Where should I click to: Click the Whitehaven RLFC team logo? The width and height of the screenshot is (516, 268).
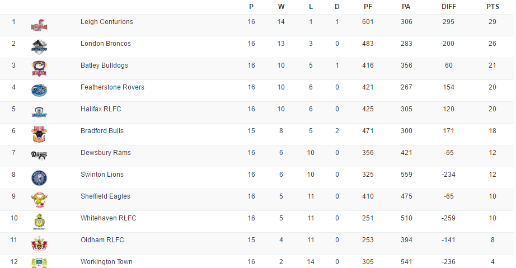39,221
